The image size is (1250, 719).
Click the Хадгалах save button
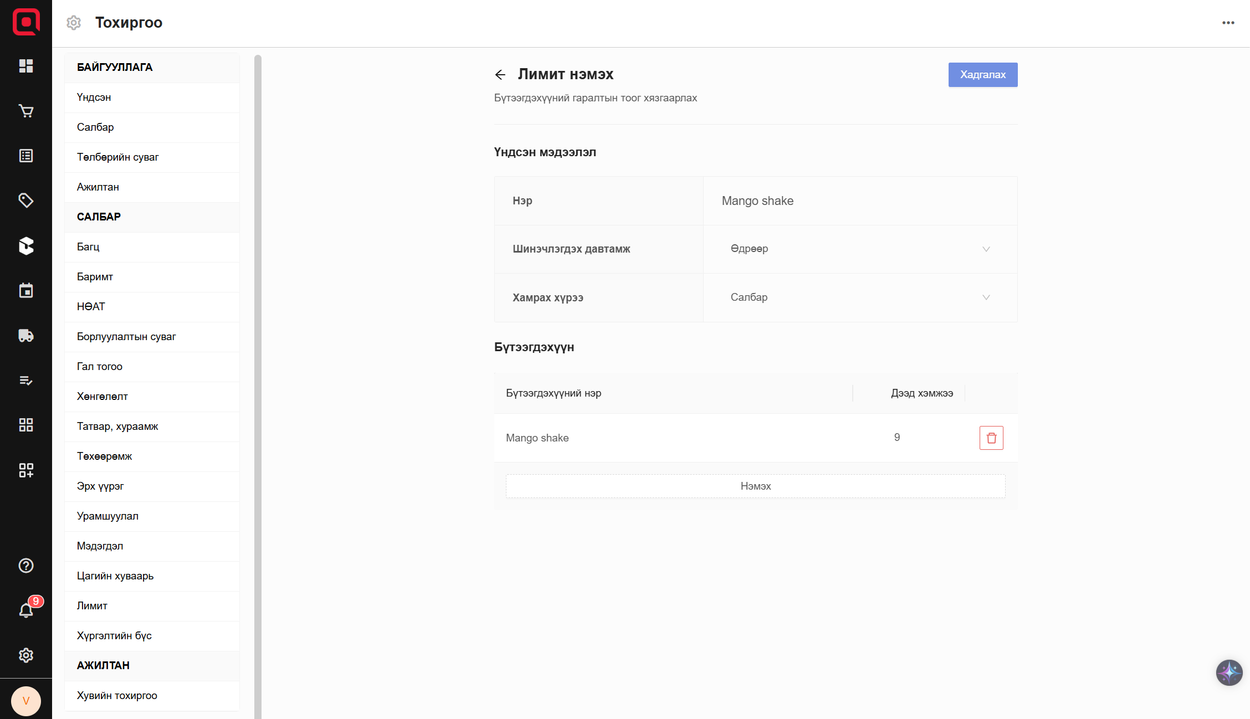[x=982, y=75]
